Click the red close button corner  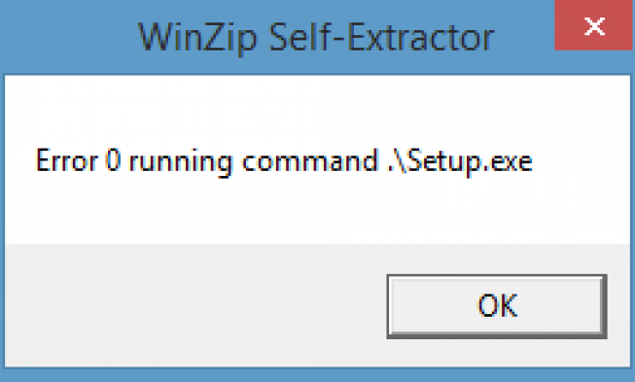[x=594, y=25]
